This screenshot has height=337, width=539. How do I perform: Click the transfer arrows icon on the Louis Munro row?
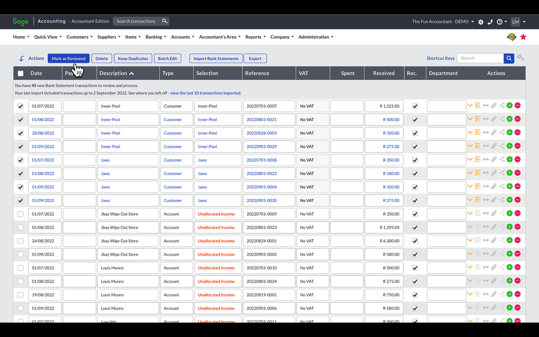click(x=486, y=267)
